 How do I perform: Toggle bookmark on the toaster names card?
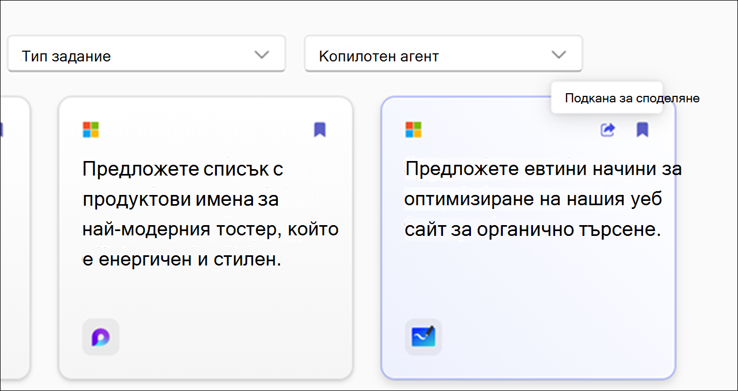pyautogui.click(x=320, y=130)
